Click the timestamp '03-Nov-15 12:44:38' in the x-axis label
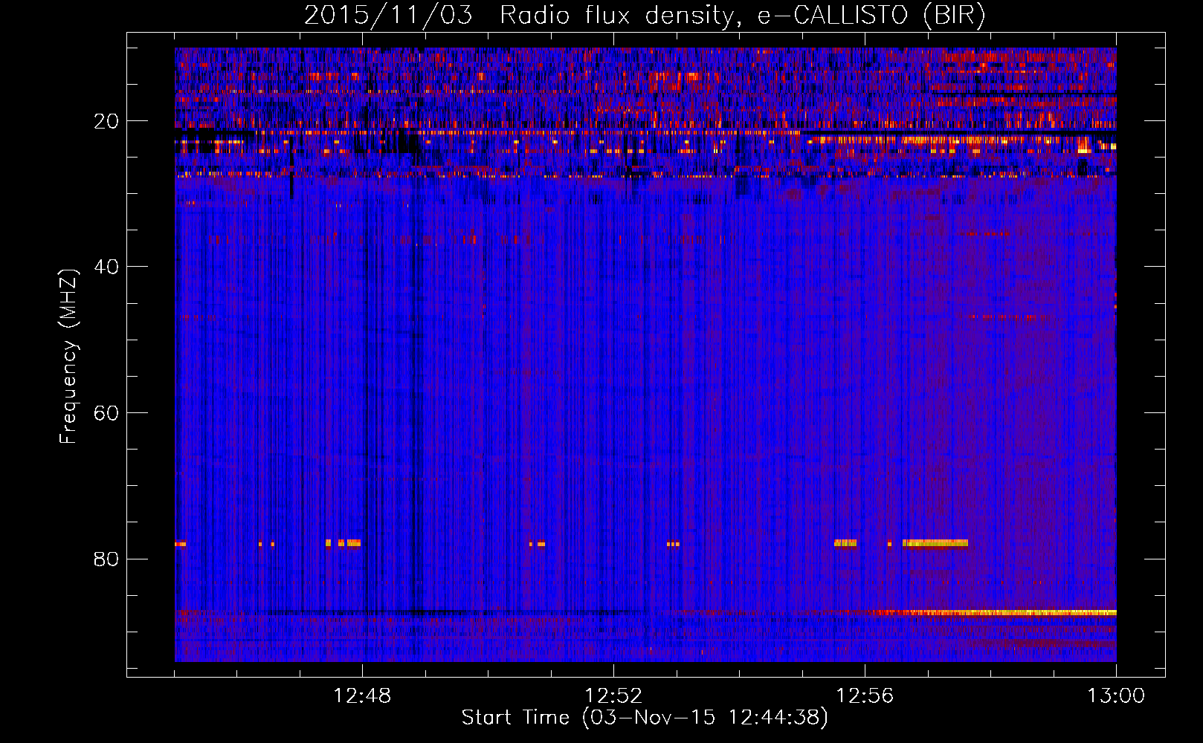Image resolution: width=1203 pixels, height=743 pixels. click(703, 717)
